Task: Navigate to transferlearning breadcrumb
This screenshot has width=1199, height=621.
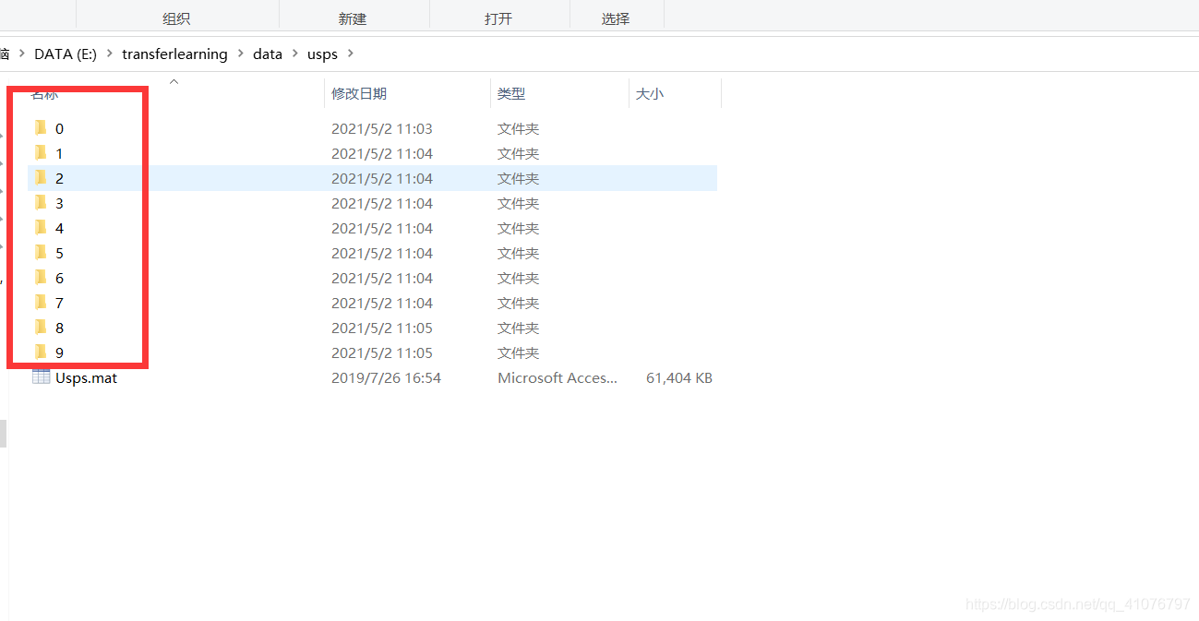Action: 174,54
